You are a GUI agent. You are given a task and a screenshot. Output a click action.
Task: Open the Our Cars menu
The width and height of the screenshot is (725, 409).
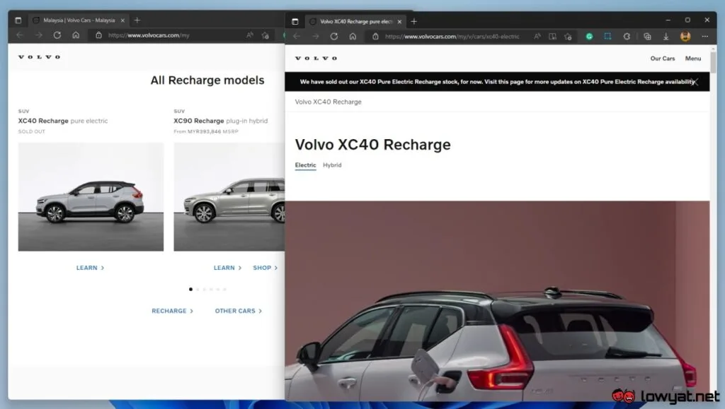663,59
